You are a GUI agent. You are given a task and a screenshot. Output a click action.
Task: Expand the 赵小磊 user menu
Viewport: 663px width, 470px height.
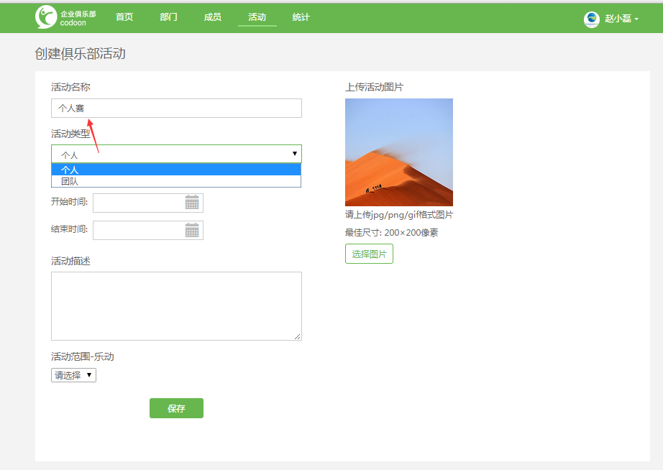[x=621, y=19]
